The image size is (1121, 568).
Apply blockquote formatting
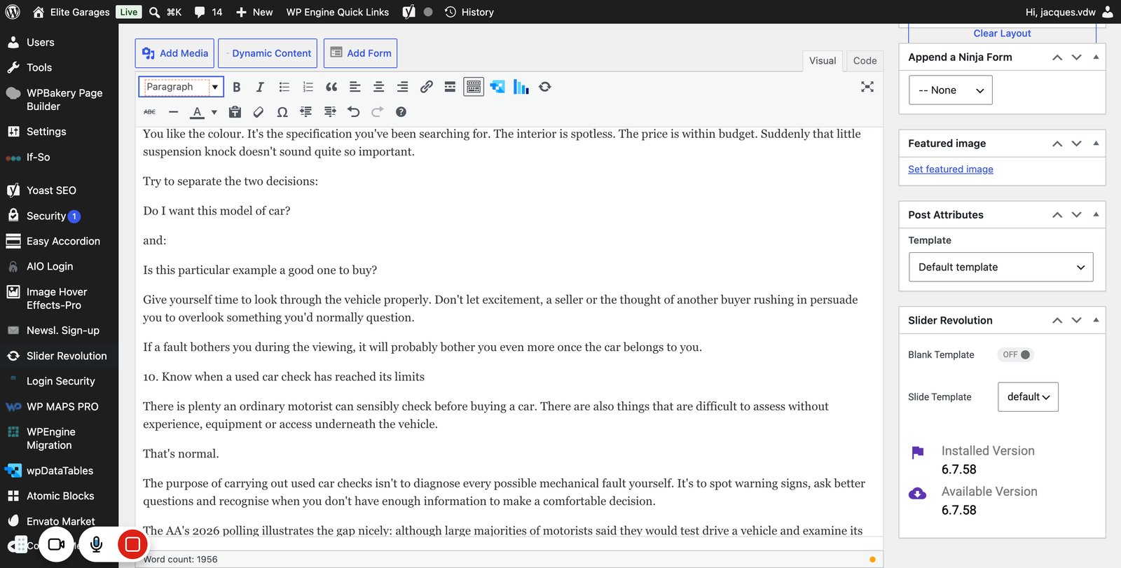click(x=331, y=87)
